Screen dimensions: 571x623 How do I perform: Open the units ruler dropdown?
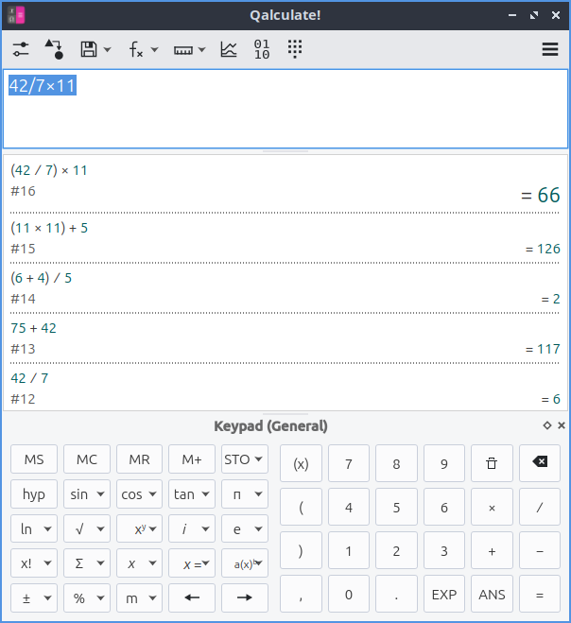200,50
